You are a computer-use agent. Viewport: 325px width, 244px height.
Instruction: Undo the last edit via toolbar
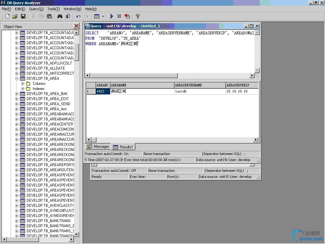click(78, 16)
